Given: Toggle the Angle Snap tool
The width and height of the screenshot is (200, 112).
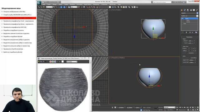Looking at the screenshot, I should pyautogui.click(x=89, y=7).
